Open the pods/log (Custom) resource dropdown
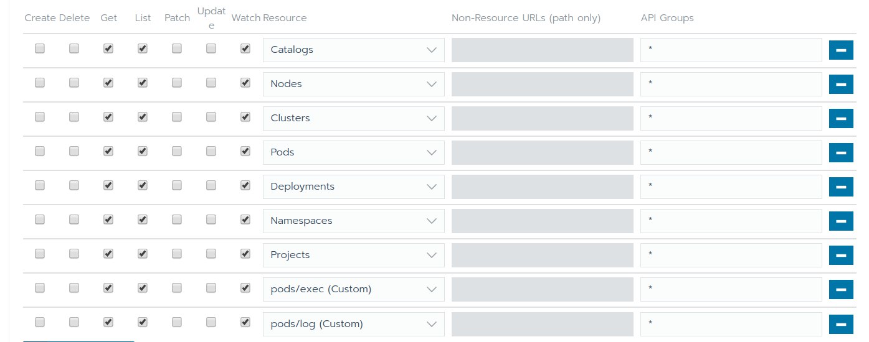Image resolution: width=869 pixels, height=342 pixels. pyautogui.click(x=353, y=323)
